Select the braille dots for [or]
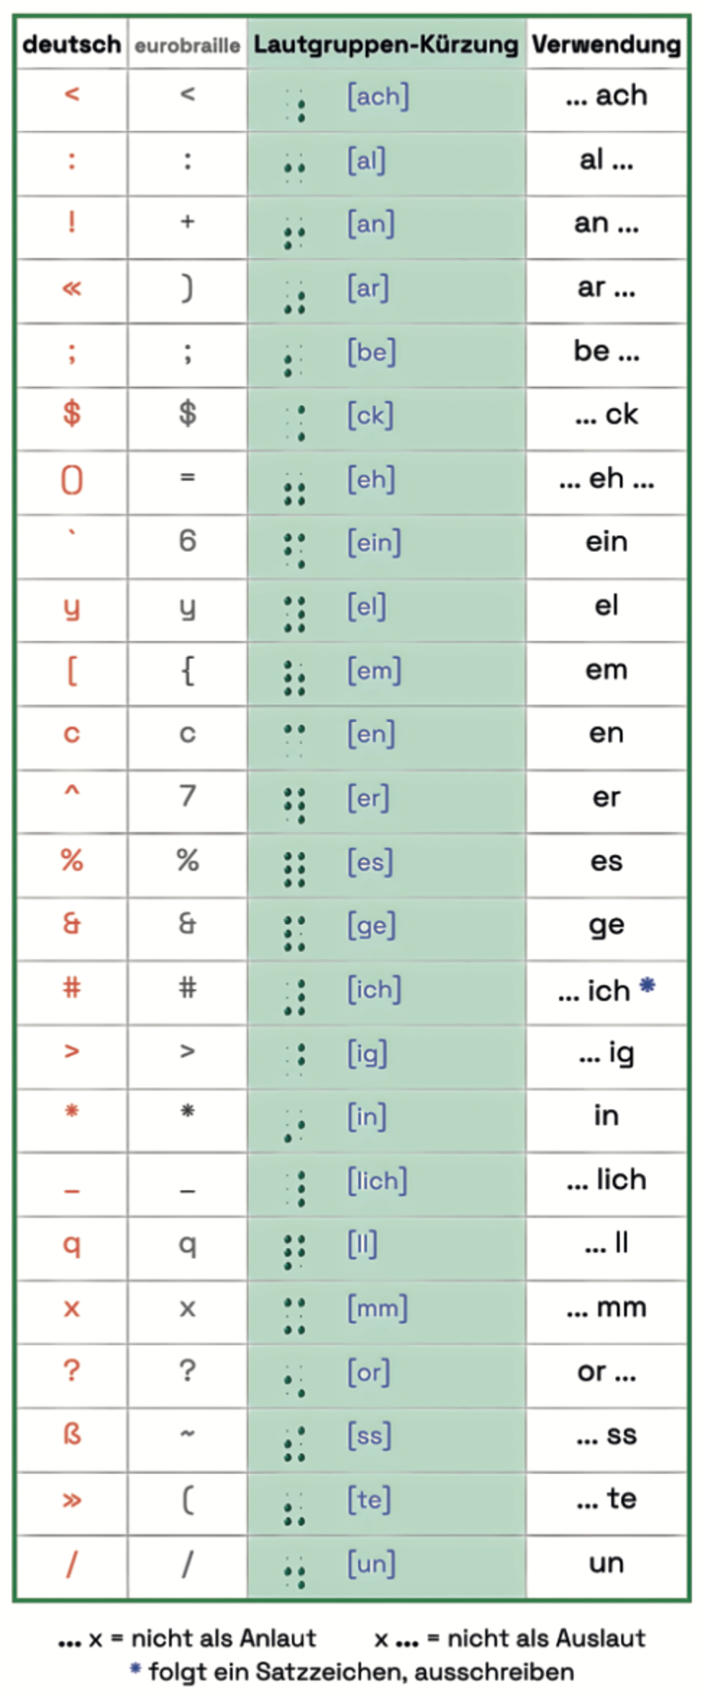 pyautogui.click(x=295, y=1380)
